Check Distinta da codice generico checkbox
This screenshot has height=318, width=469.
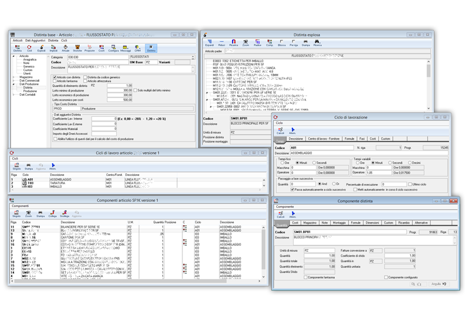tap(85, 77)
